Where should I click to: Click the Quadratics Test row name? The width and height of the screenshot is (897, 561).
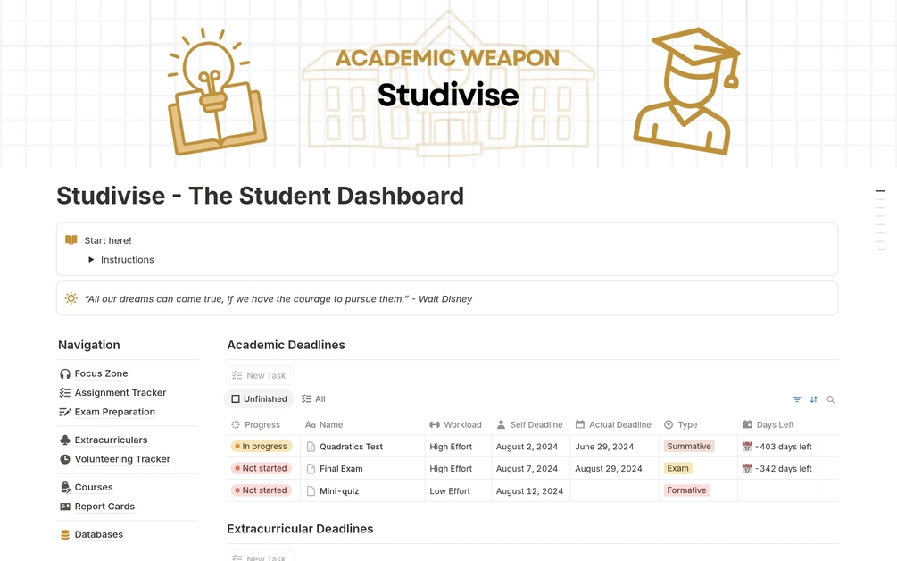coord(351,447)
